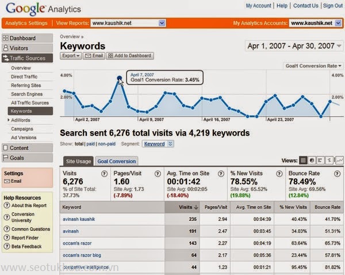Open the date range selector
Image resolution: width=345 pixels, height=275 pixels.
tap(293, 45)
